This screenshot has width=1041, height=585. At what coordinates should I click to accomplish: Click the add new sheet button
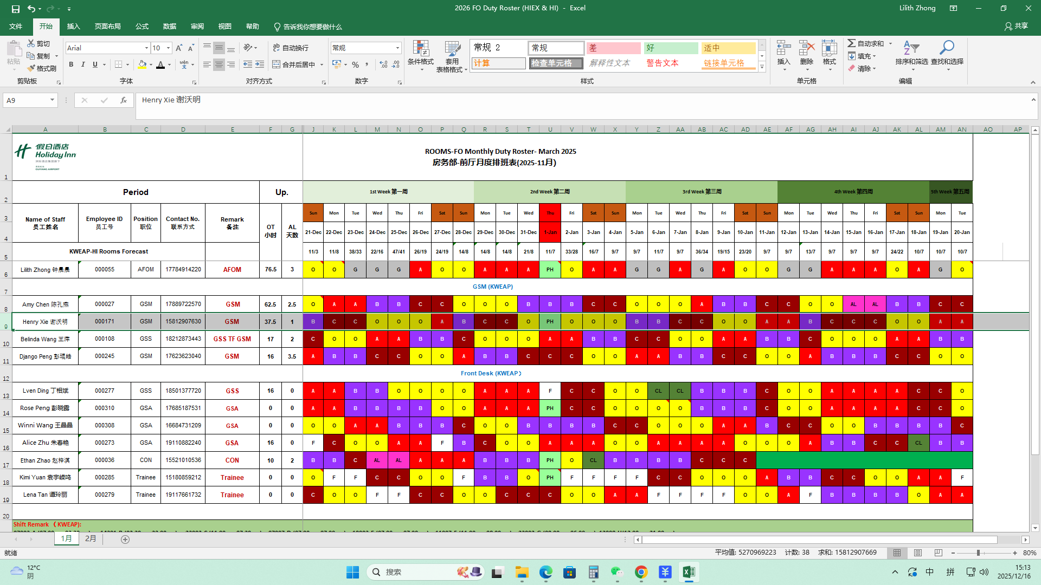click(x=125, y=539)
